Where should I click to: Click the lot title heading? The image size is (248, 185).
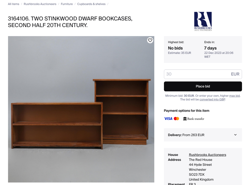click(x=70, y=22)
